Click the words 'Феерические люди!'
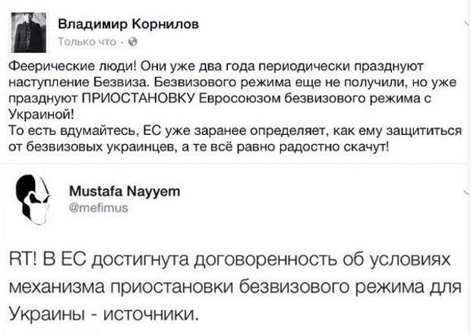Image resolution: width=471 pixels, height=335 pixels. (x=72, y=66)
